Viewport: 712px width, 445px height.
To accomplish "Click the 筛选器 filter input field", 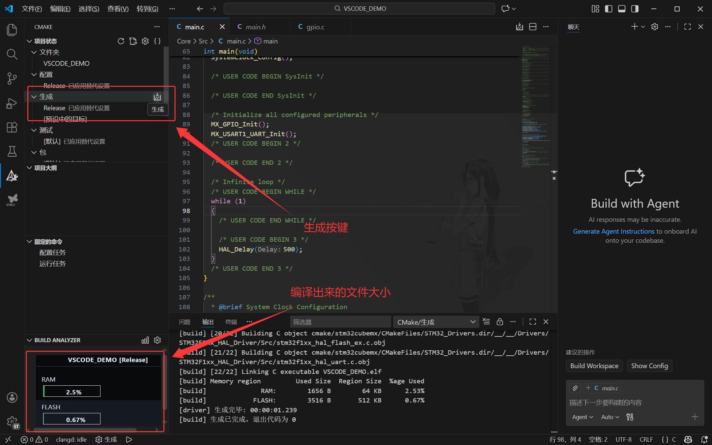I will (340, 322).
